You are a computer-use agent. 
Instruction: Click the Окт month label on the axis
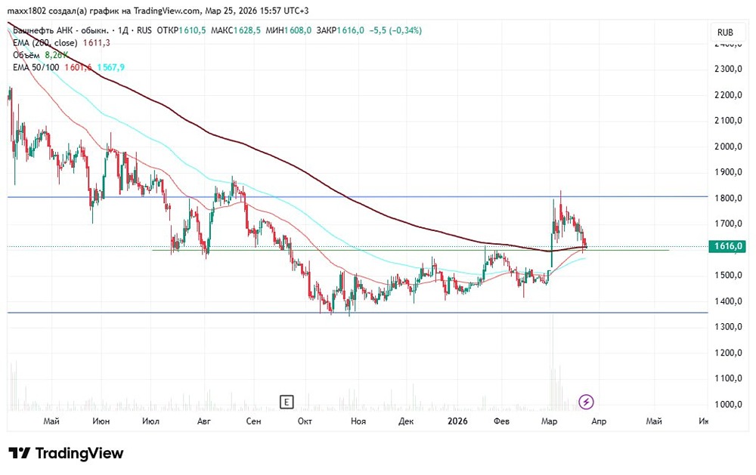[304, 422]
